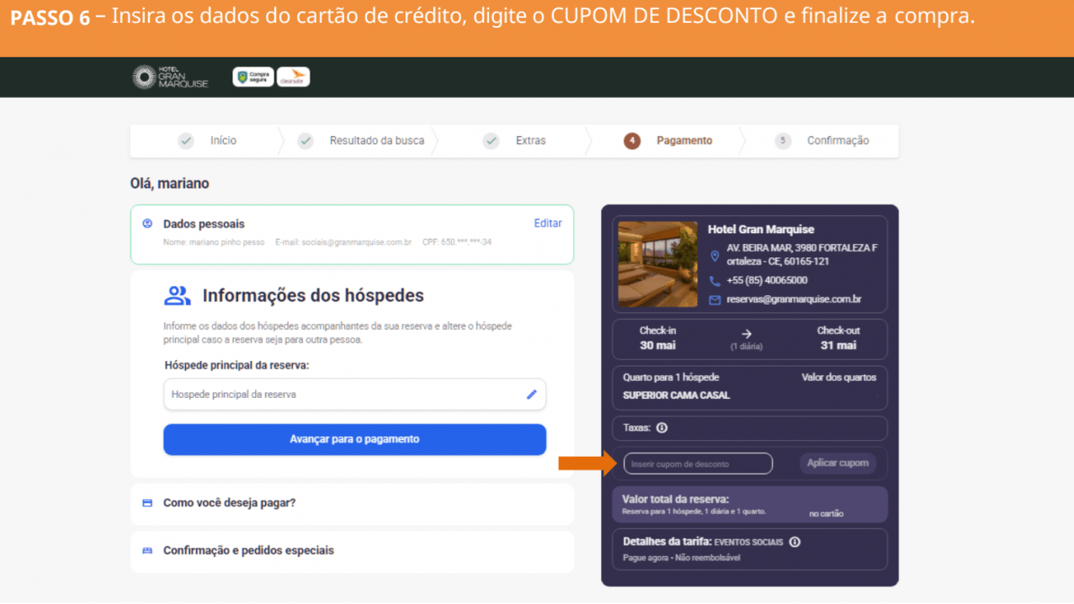Click the Informações dos hóspedes heading
The image size is (1074, 604).
click(x=313, y=296)
